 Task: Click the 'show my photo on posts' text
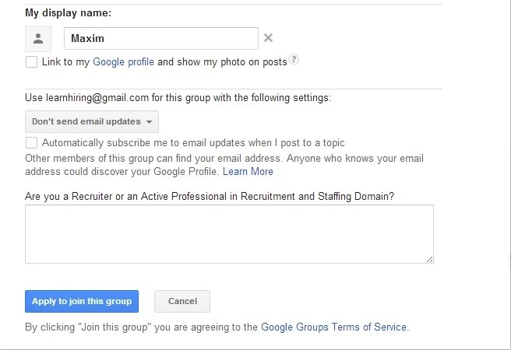(x=222, y=62)
